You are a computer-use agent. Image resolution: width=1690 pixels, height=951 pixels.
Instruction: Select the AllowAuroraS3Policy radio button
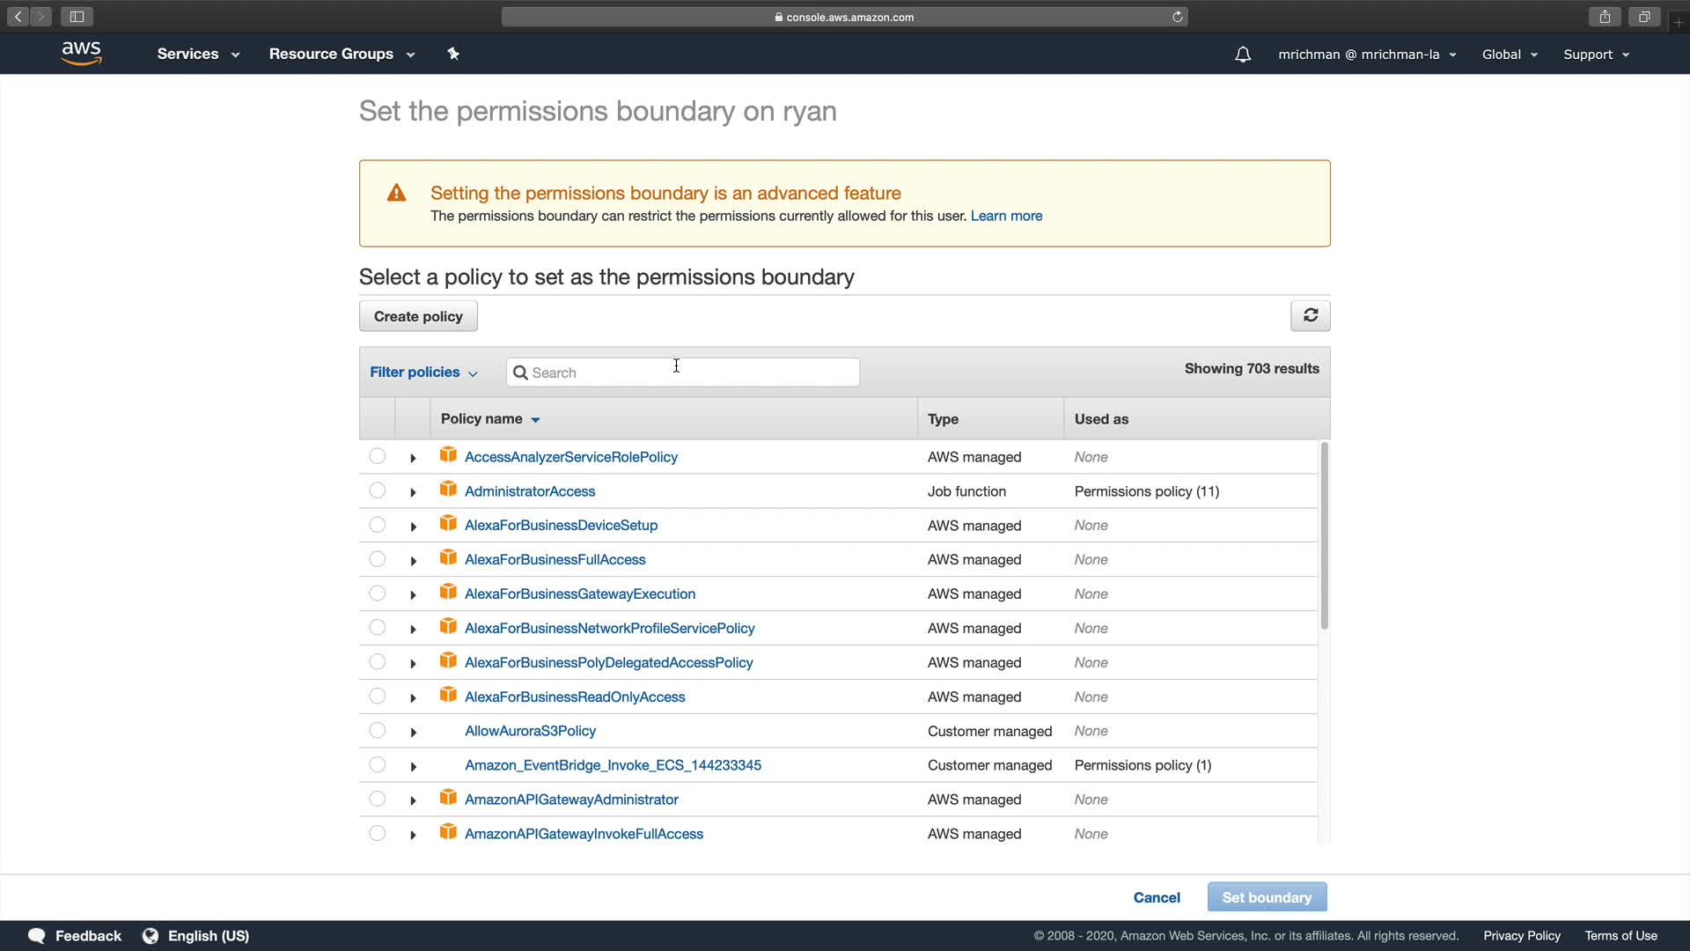(x=377, y=730)
